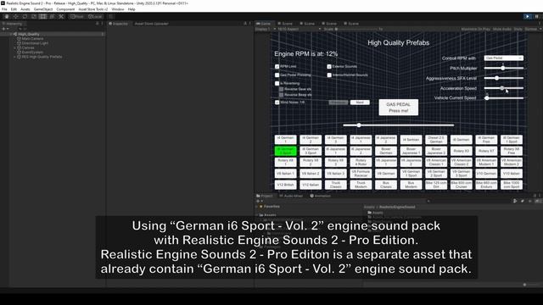The width and height of the screenshot is (543, 305).
Task: Toggle the Reverse Beep sfx checkbox
Action: (282, 95)
